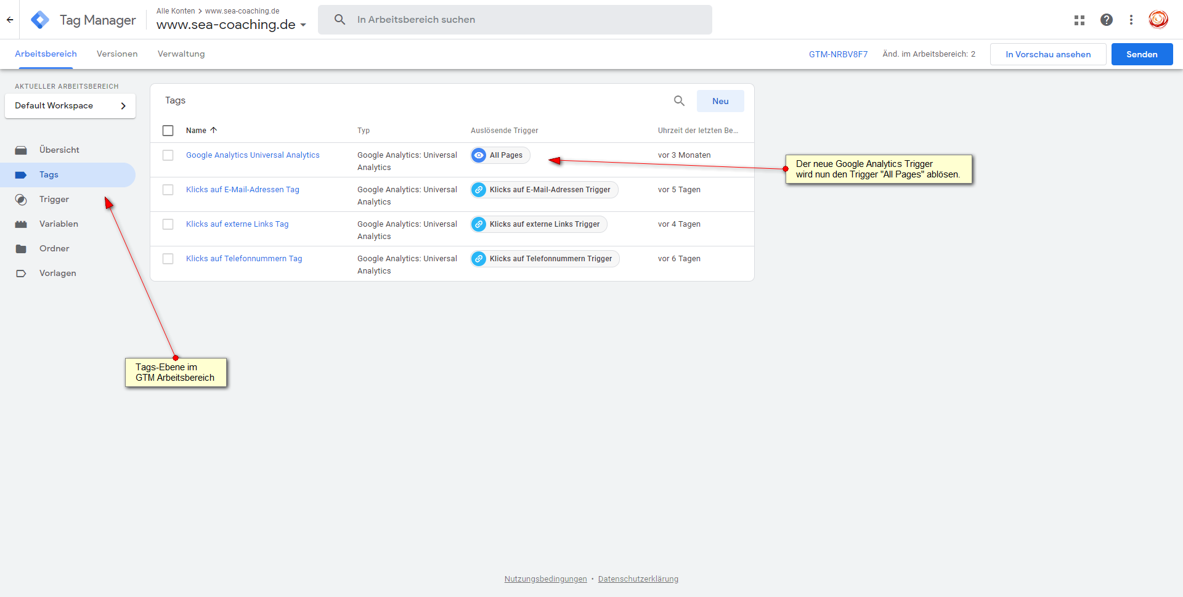The height and width of the screenshot is (597, 1183).
Task: Click the sort arrow next to Name
Action: click(x=214, y=130)
